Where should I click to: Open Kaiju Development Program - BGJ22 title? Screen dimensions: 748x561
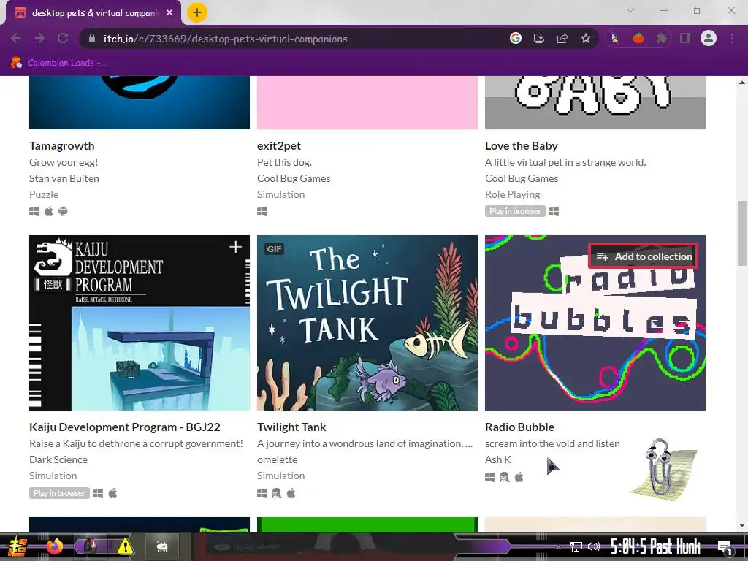(x=124, y=427)
